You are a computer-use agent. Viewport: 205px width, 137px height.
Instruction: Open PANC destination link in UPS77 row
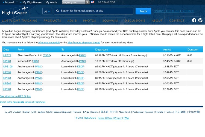click(82, 55)
